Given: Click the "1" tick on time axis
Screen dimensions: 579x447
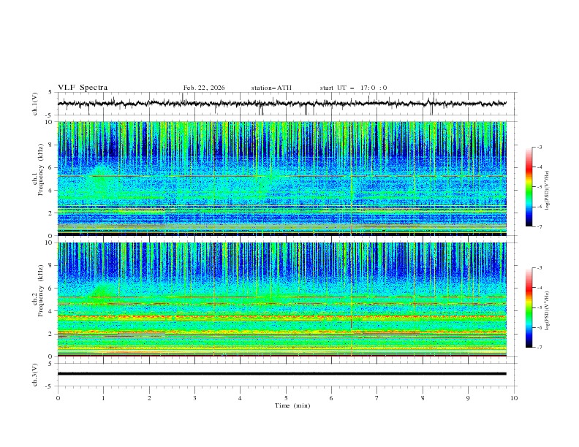Looking at the screenshot, I should click(103, 398).
